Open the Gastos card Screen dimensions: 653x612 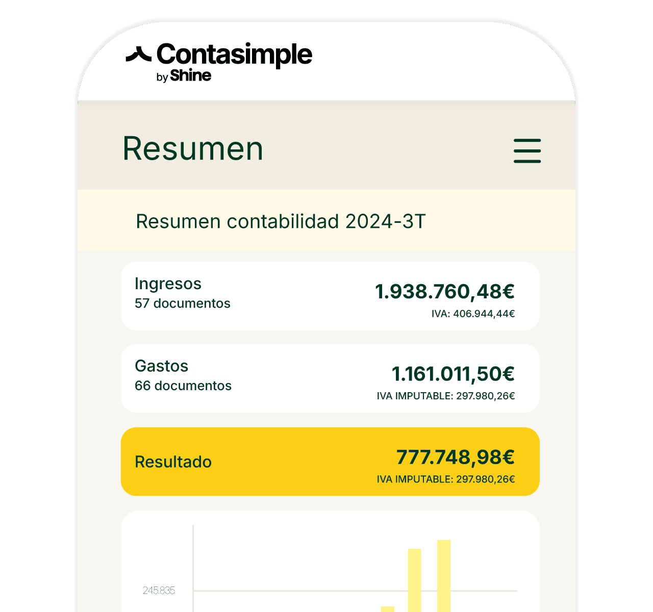[x=330, y=378]
